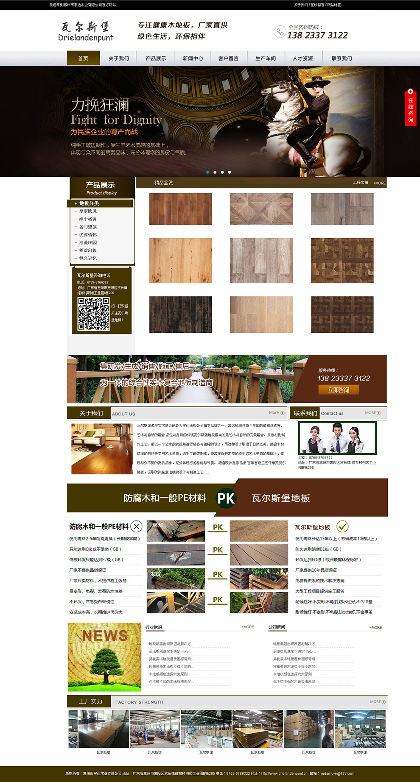Go to 产品展示 in navigation bar
This screenshot has height=782, width=420.
click(x=156, y=58)
